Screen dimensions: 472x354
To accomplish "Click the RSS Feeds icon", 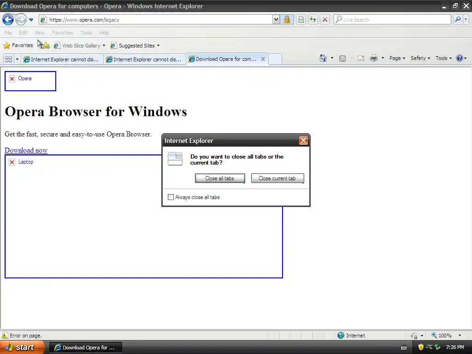I will [x=342, y=59].
